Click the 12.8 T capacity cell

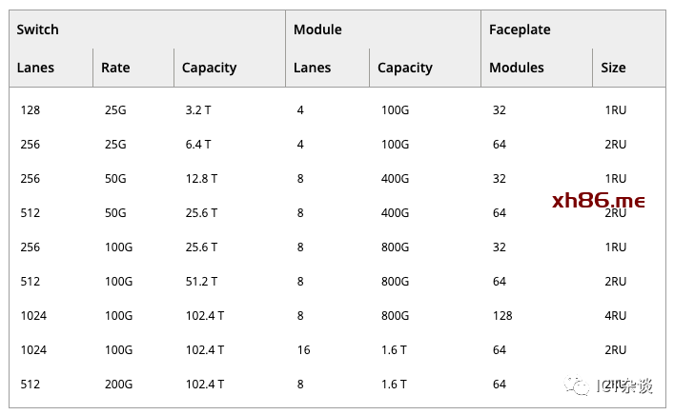pos(201,179)
